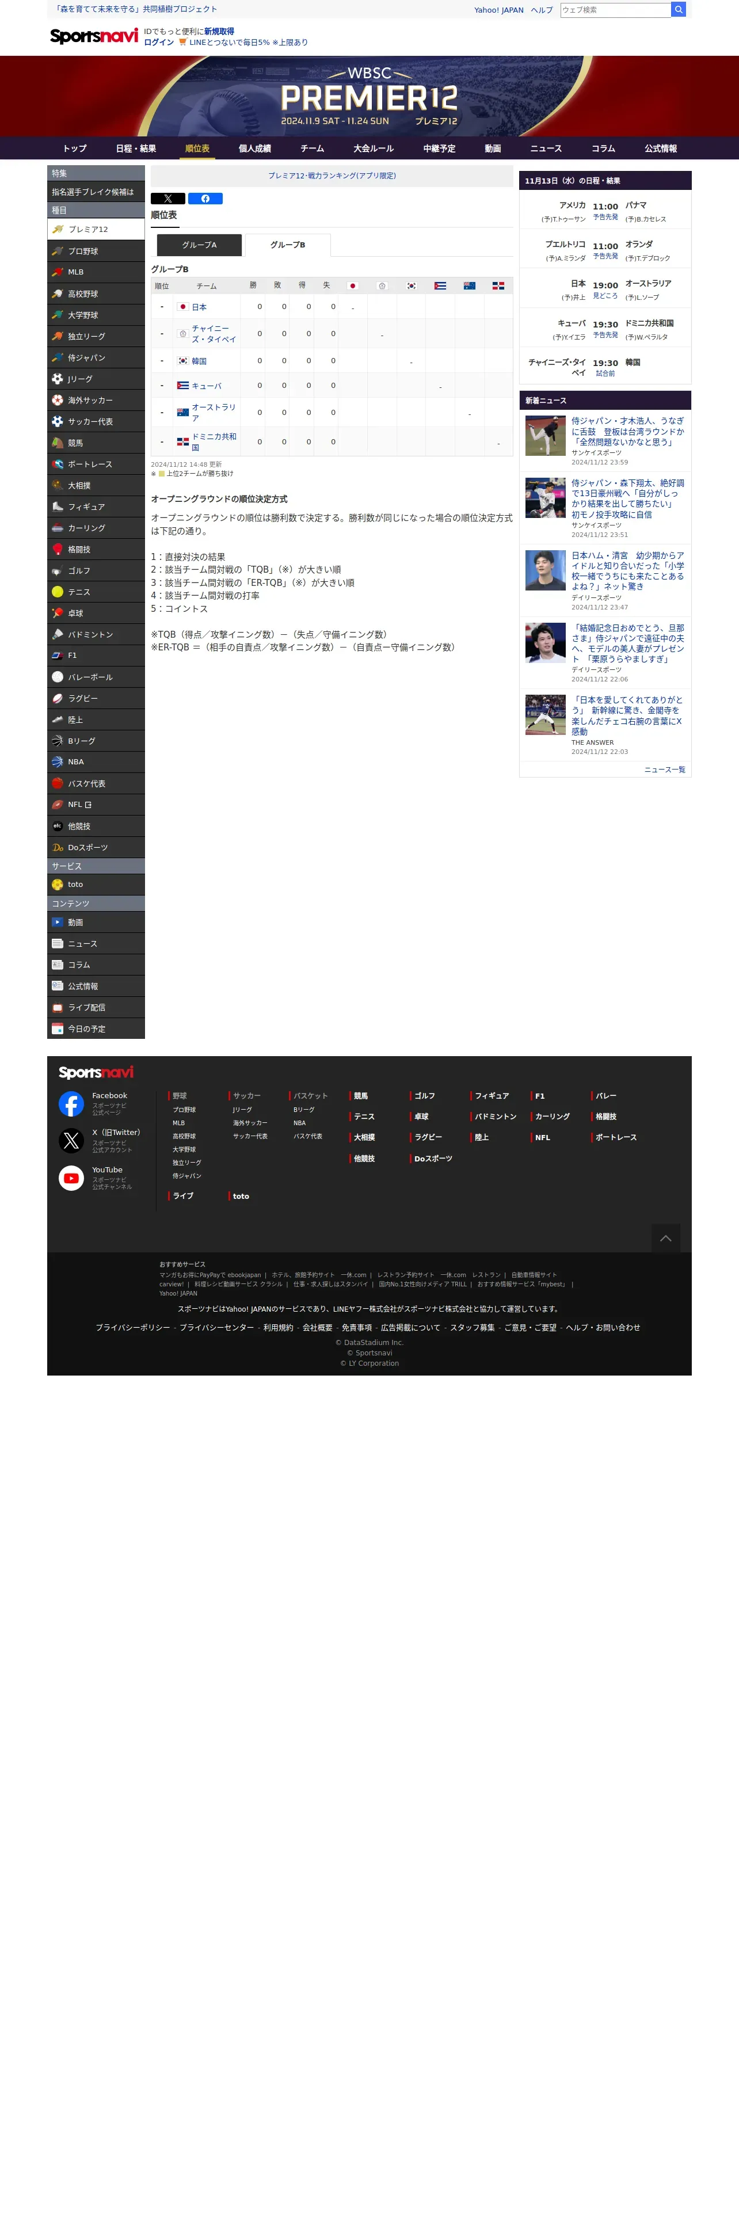Open footer YouTube official channel icon
Viewport: 739px width, 2217px height.
coord(71,1178)
